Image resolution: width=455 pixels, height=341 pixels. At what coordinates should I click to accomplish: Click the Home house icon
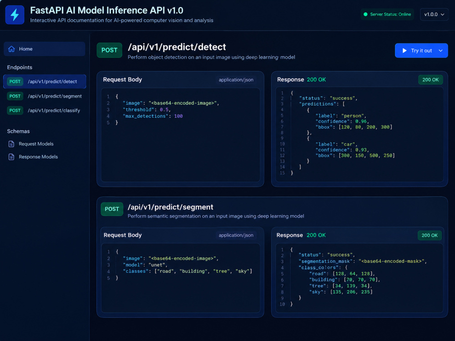coord(11,49)
